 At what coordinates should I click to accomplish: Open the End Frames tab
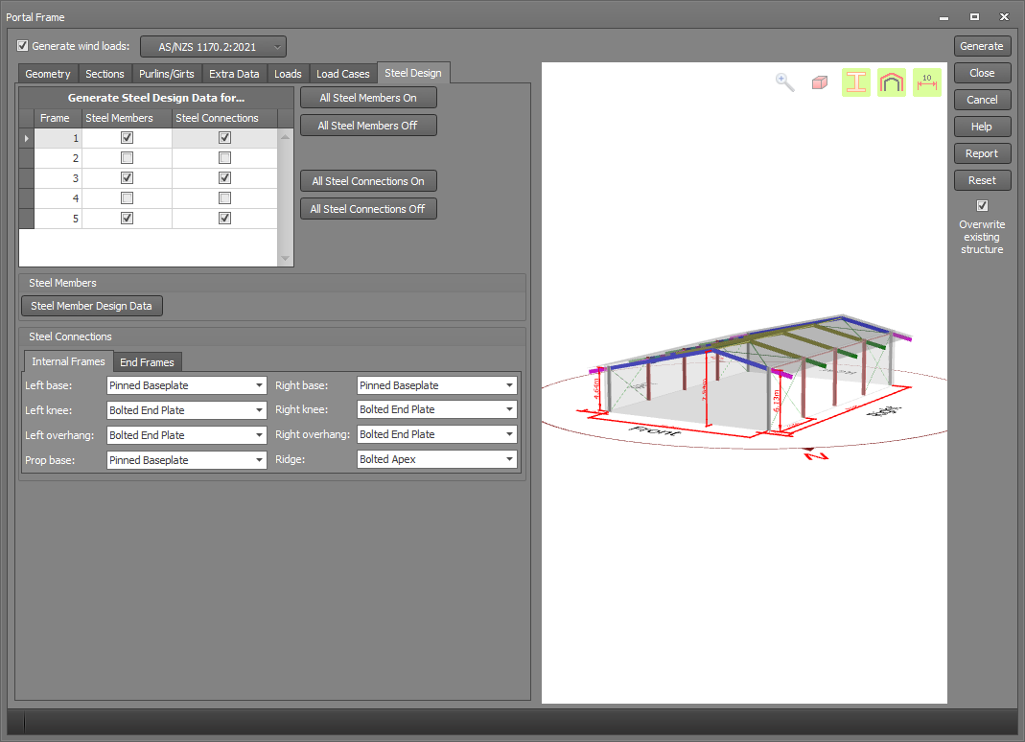click(147, 362)
